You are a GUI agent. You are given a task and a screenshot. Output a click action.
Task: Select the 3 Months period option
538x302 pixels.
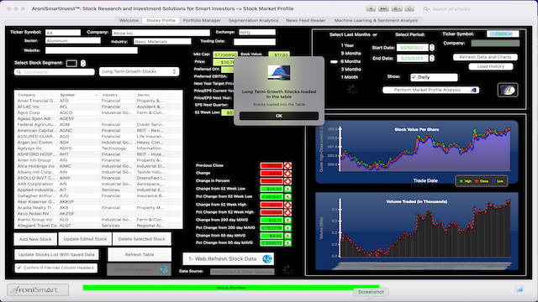coord(351,70)
